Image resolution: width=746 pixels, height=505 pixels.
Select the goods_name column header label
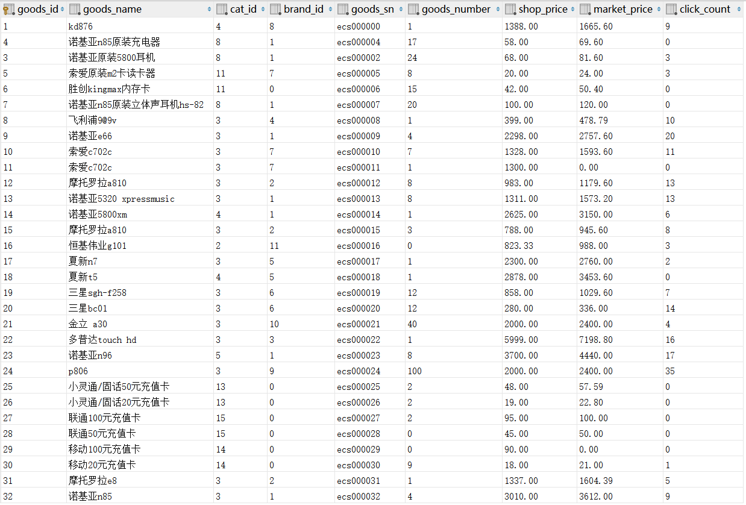pos(113,9)
